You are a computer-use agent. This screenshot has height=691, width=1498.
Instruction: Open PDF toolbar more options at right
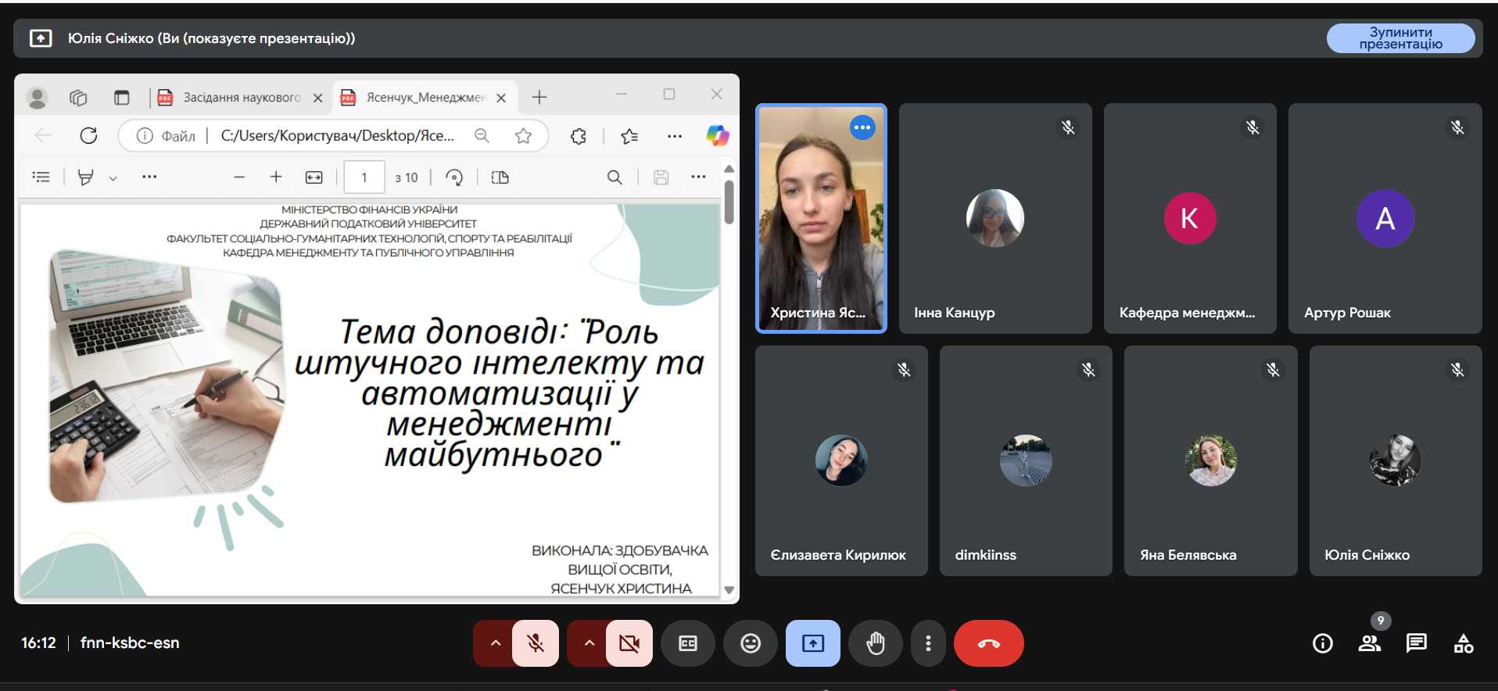point(699,177)
